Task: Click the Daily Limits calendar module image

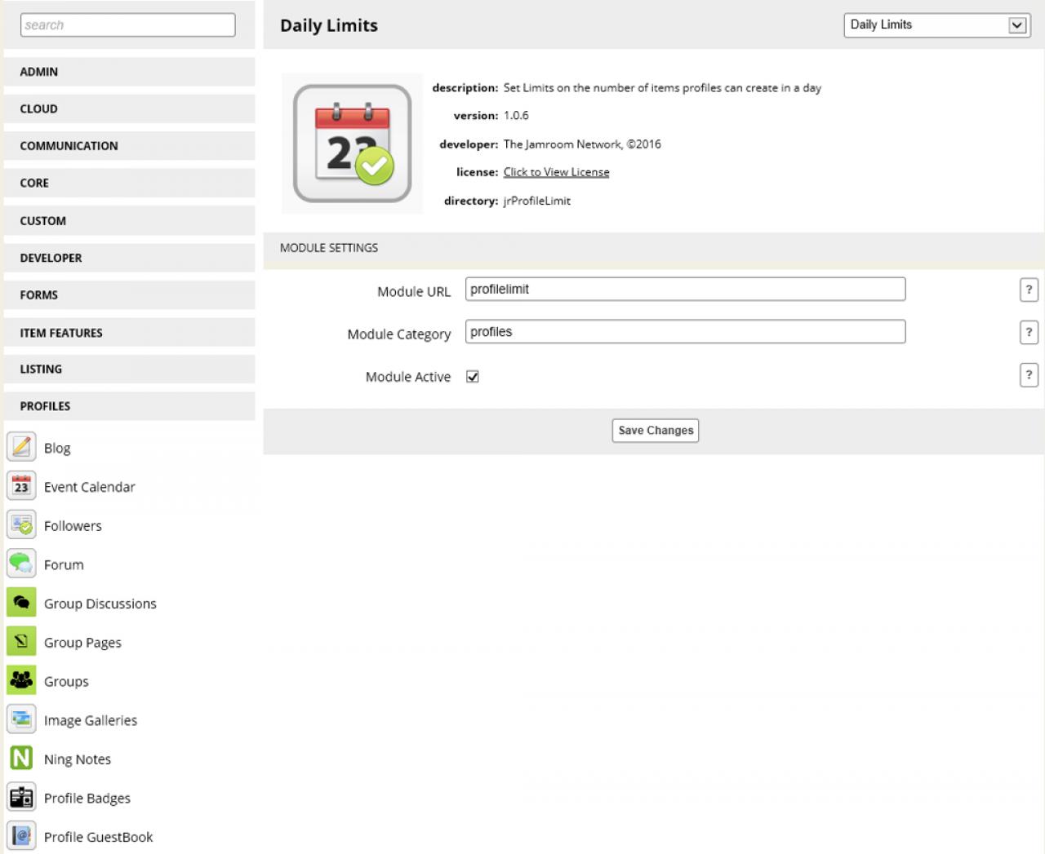Action: coord(352,144)
